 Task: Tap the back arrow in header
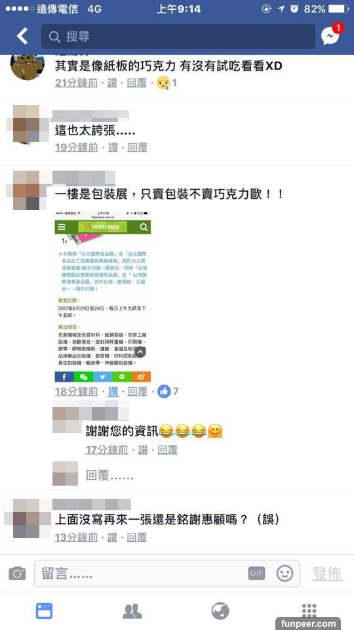click(x=22, y=36)
